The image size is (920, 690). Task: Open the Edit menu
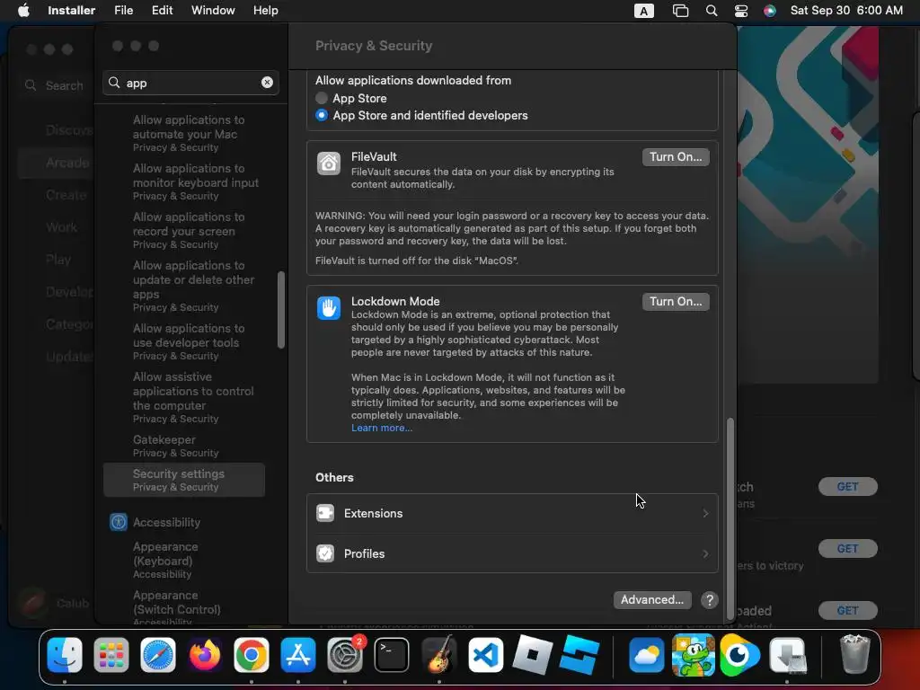[x=162, y=11]
